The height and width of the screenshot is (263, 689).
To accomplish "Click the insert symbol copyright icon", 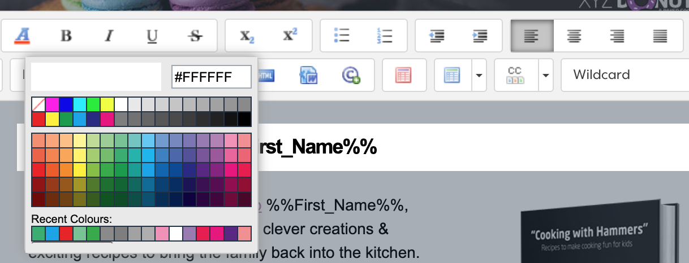I will [x=351, y=75].
